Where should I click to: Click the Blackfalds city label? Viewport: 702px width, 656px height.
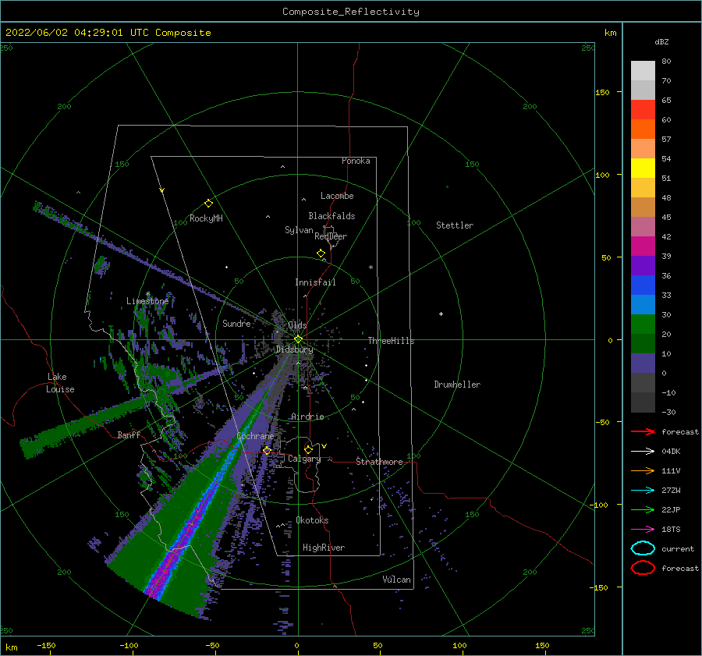click(x=331, y=216)
